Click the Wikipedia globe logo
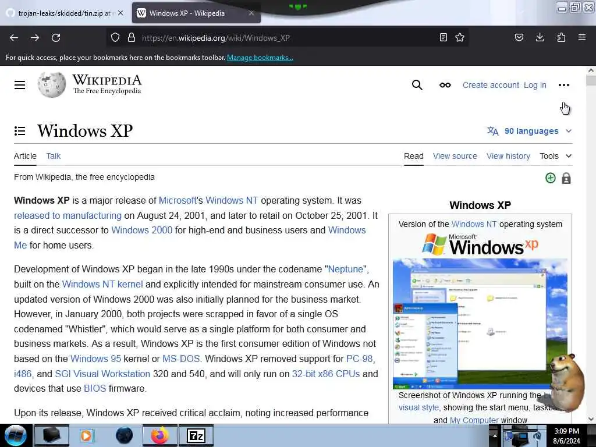 click(52, 85)
